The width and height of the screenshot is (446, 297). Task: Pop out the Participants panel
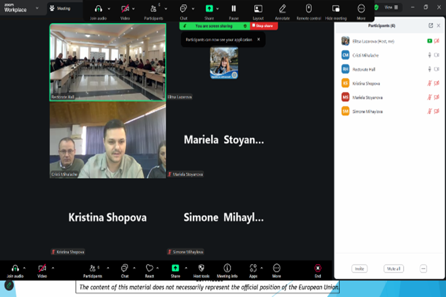pyautogui.click(x=430, y=26)
